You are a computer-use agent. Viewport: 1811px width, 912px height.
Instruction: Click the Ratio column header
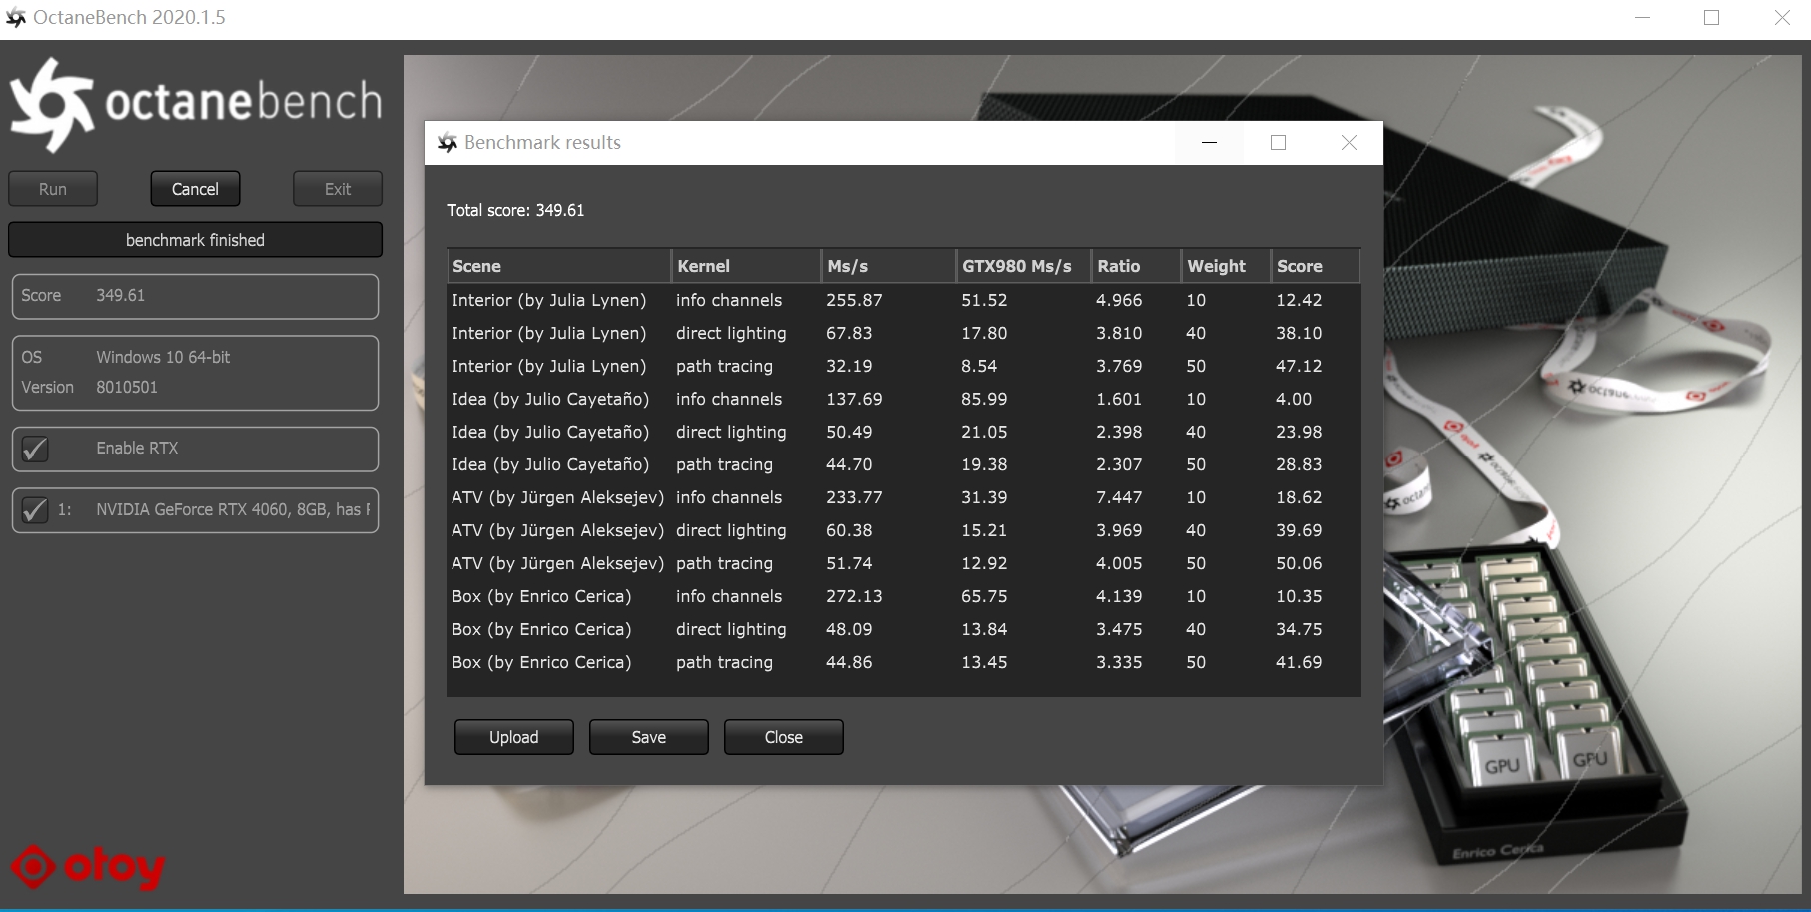click(x=1136, y=266)
